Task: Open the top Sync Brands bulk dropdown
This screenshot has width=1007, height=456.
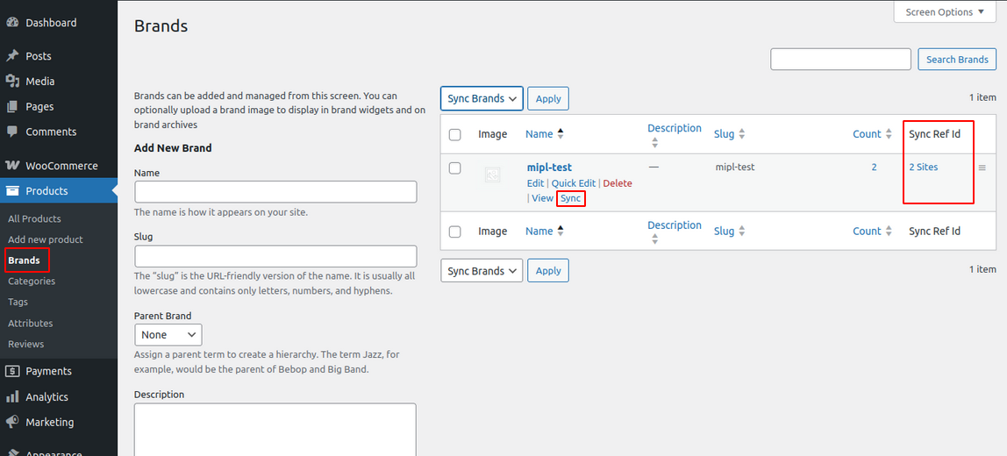Action: tap(482, 99)
